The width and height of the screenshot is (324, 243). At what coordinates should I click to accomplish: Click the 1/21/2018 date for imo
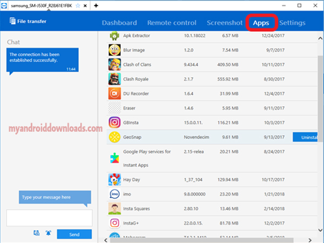pos(274,194)
